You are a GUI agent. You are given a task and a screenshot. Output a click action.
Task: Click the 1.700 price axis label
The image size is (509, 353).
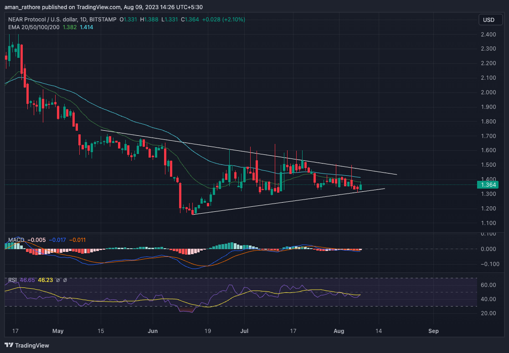pyautogui.click(x=488, y=136)
